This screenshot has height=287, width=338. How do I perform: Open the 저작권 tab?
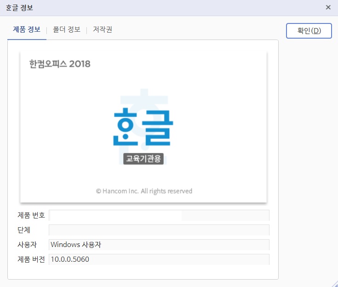pyautogui.click(x=103, y=29)
